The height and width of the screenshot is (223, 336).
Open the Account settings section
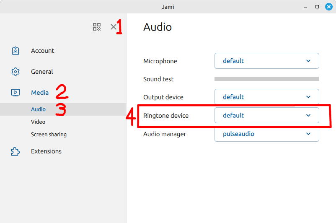(42, 51)
